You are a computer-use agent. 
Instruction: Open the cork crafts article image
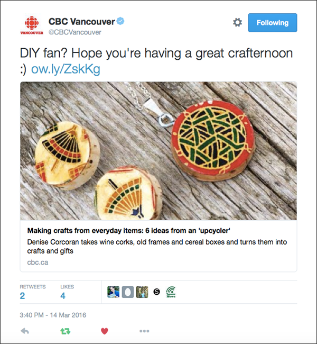(158, 151)
